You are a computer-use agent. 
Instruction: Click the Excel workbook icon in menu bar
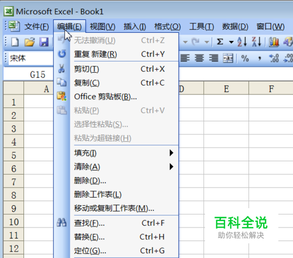(x=14, y=26)
